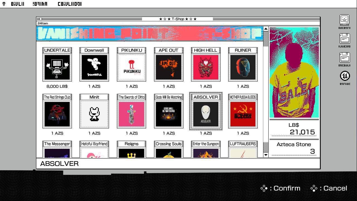Pick the Reigns t-shirt
Image resolution: width=357 pixels, height=201 pixels.
[x=131, y=149]
